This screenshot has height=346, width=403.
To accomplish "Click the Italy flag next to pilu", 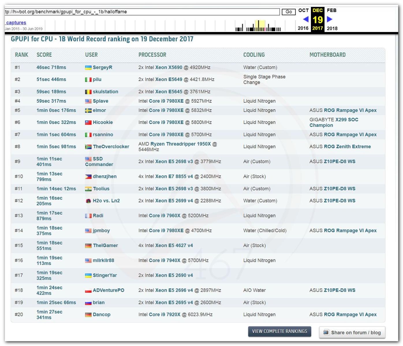I will 88,80.
